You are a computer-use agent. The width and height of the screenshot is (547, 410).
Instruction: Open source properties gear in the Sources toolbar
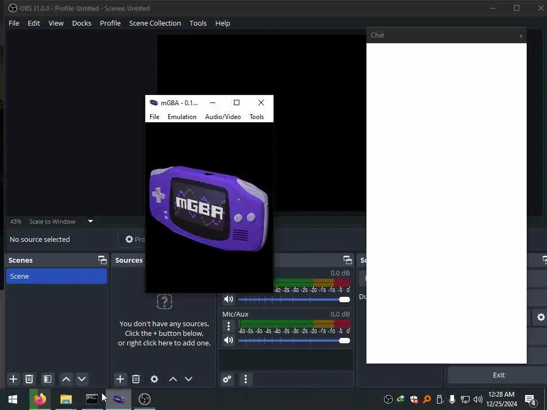pos(154,379)
